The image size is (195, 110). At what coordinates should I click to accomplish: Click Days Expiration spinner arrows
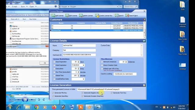point(78,62)
